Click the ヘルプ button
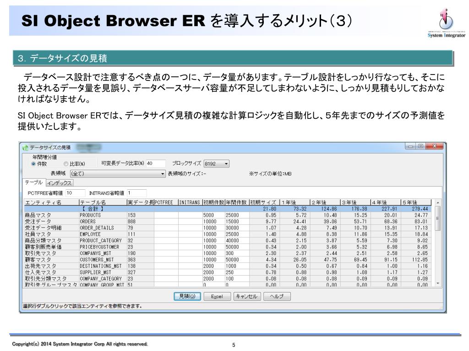 click(277, 296)
